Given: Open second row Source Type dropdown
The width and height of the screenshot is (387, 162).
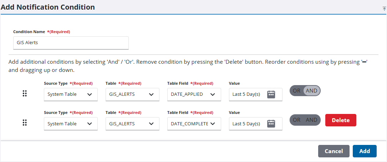Looking at the screenshot, I should tap(71, 124).
